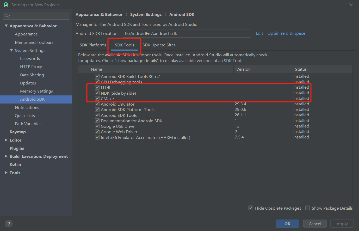Viewport: 359px width, 231px height.
Task: Expand the Tools tree node
Action: click(x=6, y=173)
